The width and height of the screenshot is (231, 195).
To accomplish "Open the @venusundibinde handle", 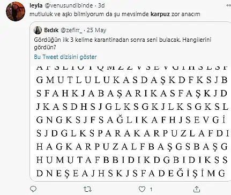I will coord(68,5).
